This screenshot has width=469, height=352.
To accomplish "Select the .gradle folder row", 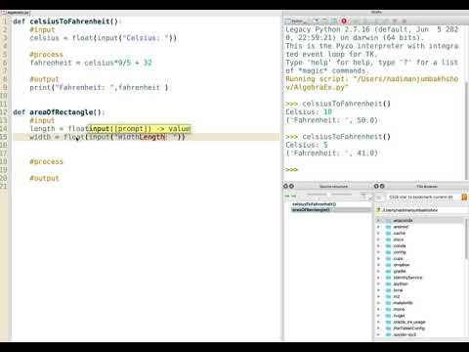I will pos(419,272).
